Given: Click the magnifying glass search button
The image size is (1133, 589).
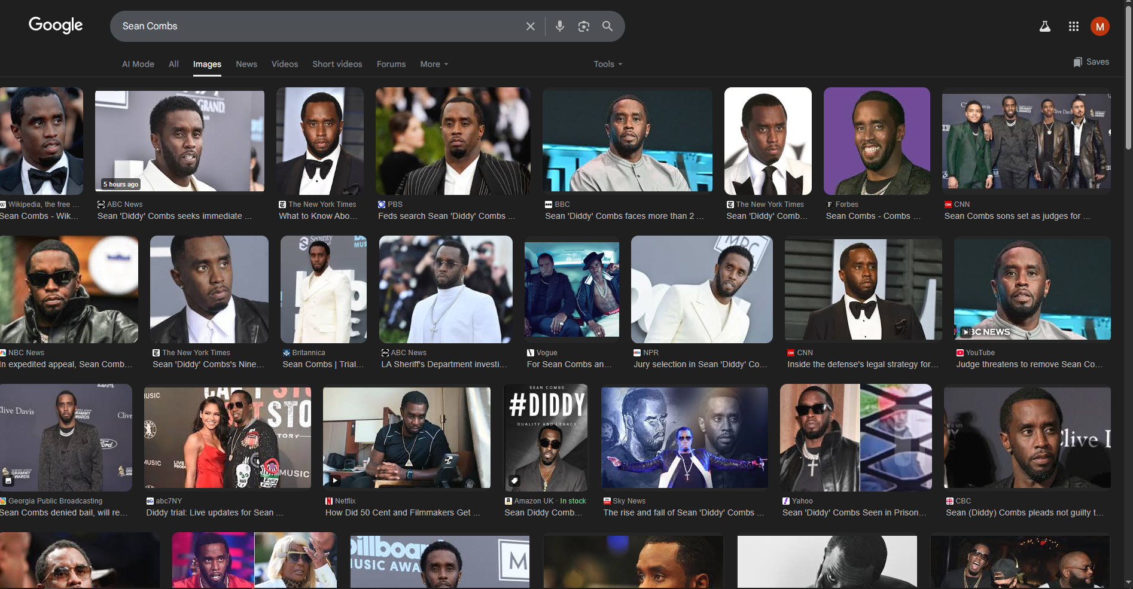Looking at the screenshot, I should tap(607, 26).
